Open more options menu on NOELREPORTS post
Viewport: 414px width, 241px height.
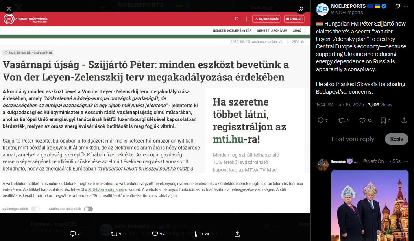click(x=406, y=6)
